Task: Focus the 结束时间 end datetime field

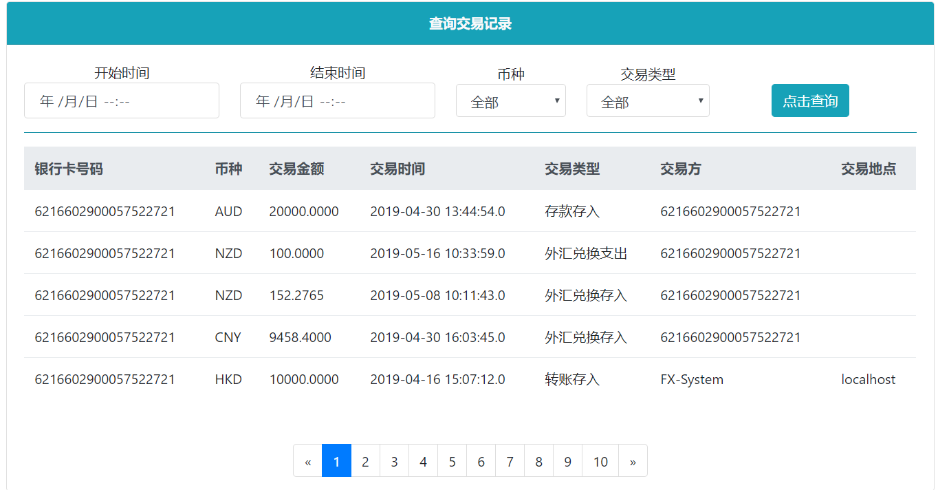Action: tap(338, 100)
